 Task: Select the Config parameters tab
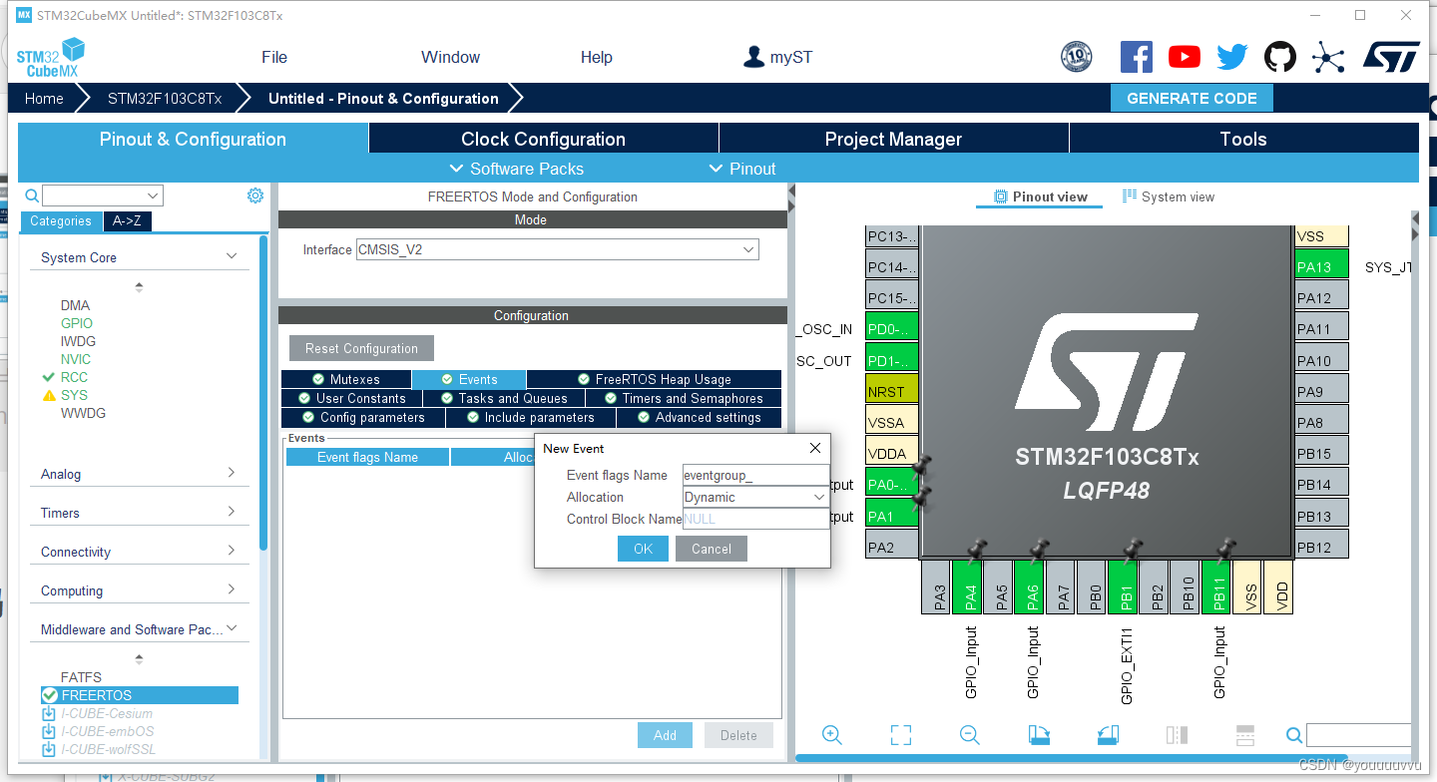point(363,417)
